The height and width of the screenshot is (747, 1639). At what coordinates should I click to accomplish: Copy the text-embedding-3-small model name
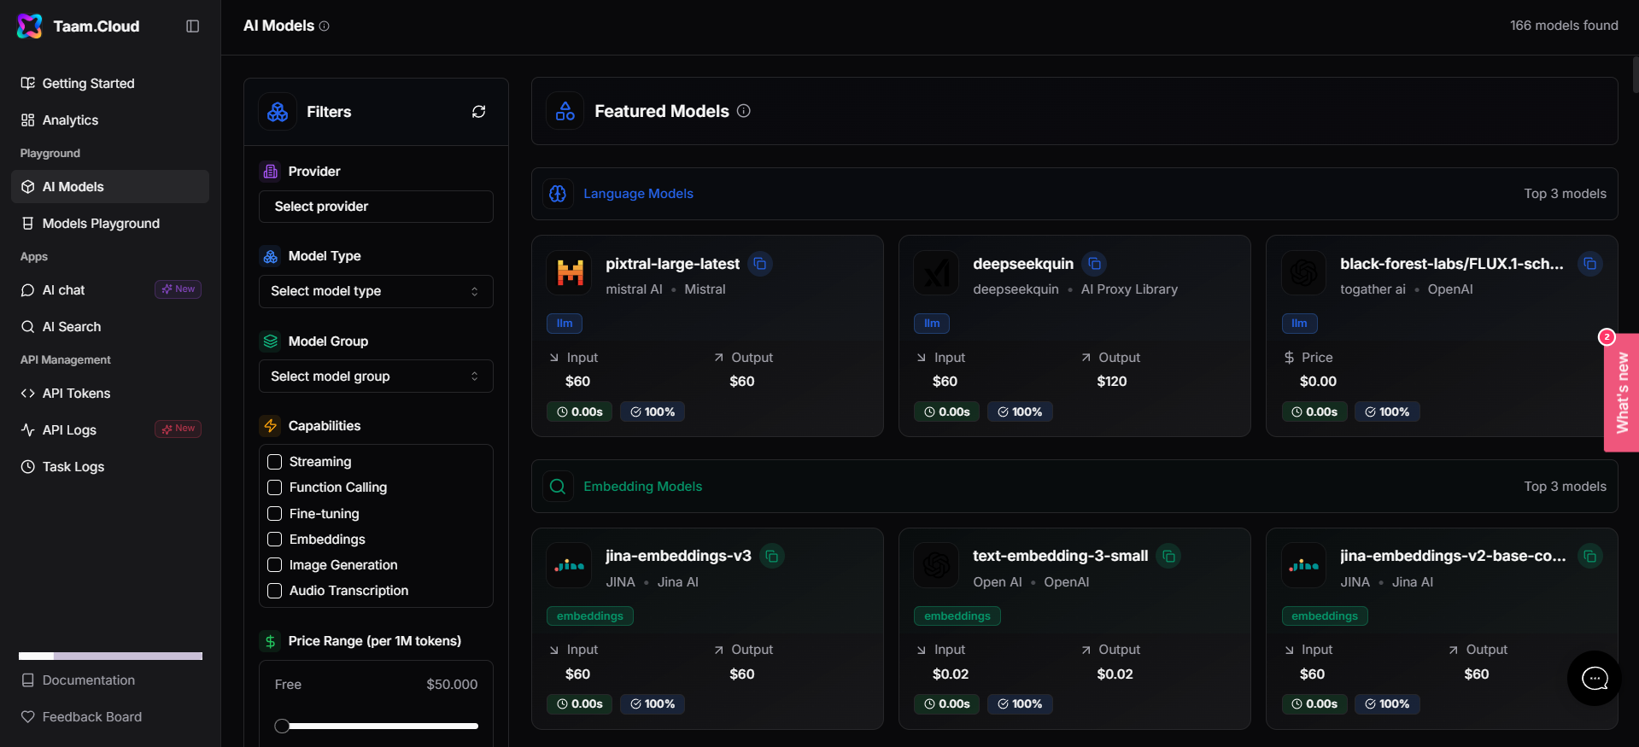click(1168, 557)
